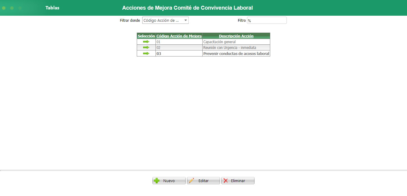Select row 01 with the green arrow icon
This screenshot has width=407, height=196.
(x=146, y=42)
